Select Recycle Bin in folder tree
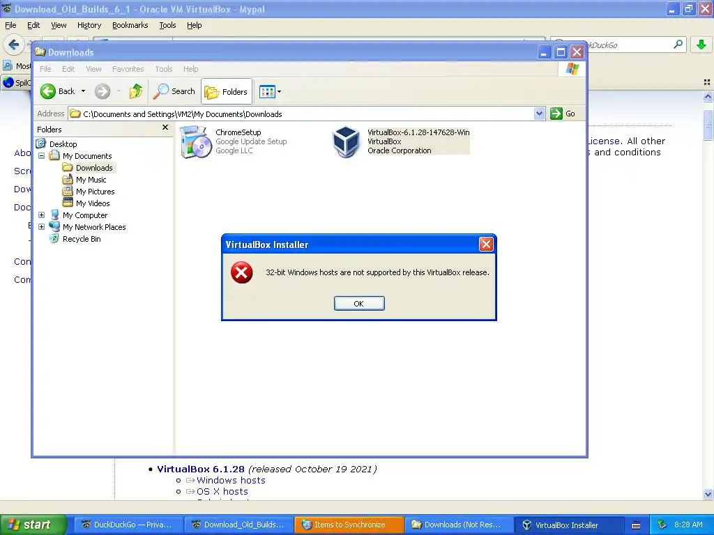Viewport: 714px width, 535px height. 82,239
